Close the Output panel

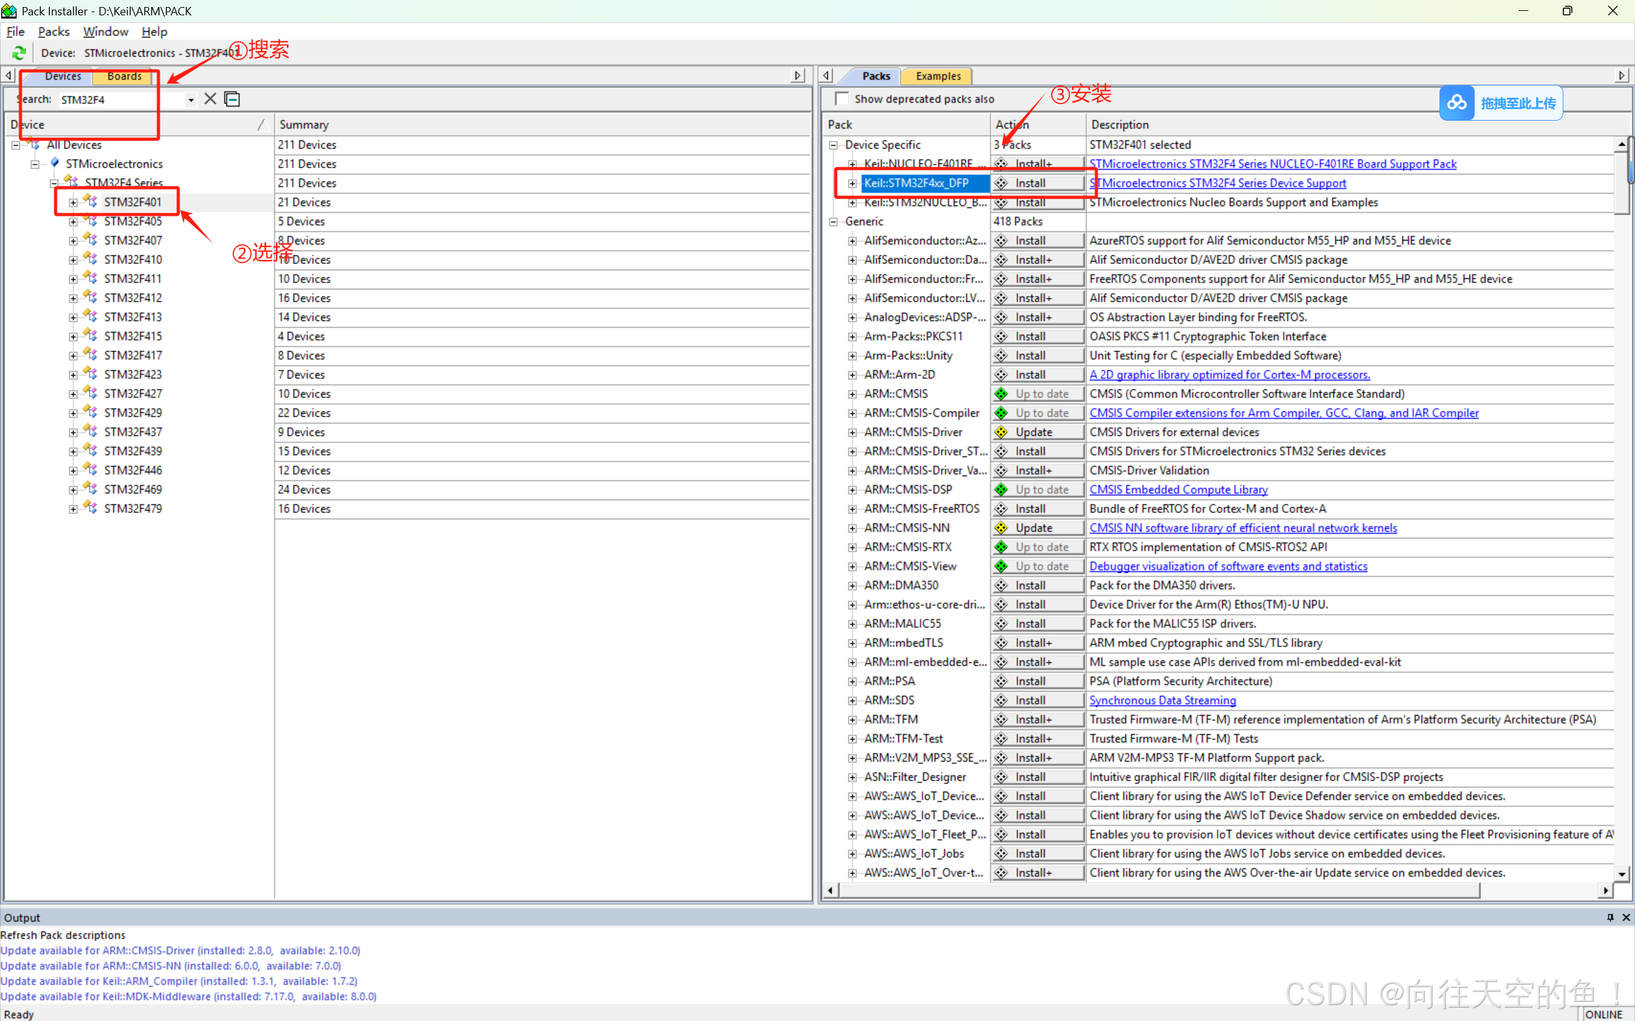point(1626,917)
